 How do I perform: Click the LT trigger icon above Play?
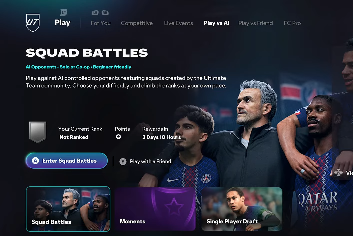(64, 12)
